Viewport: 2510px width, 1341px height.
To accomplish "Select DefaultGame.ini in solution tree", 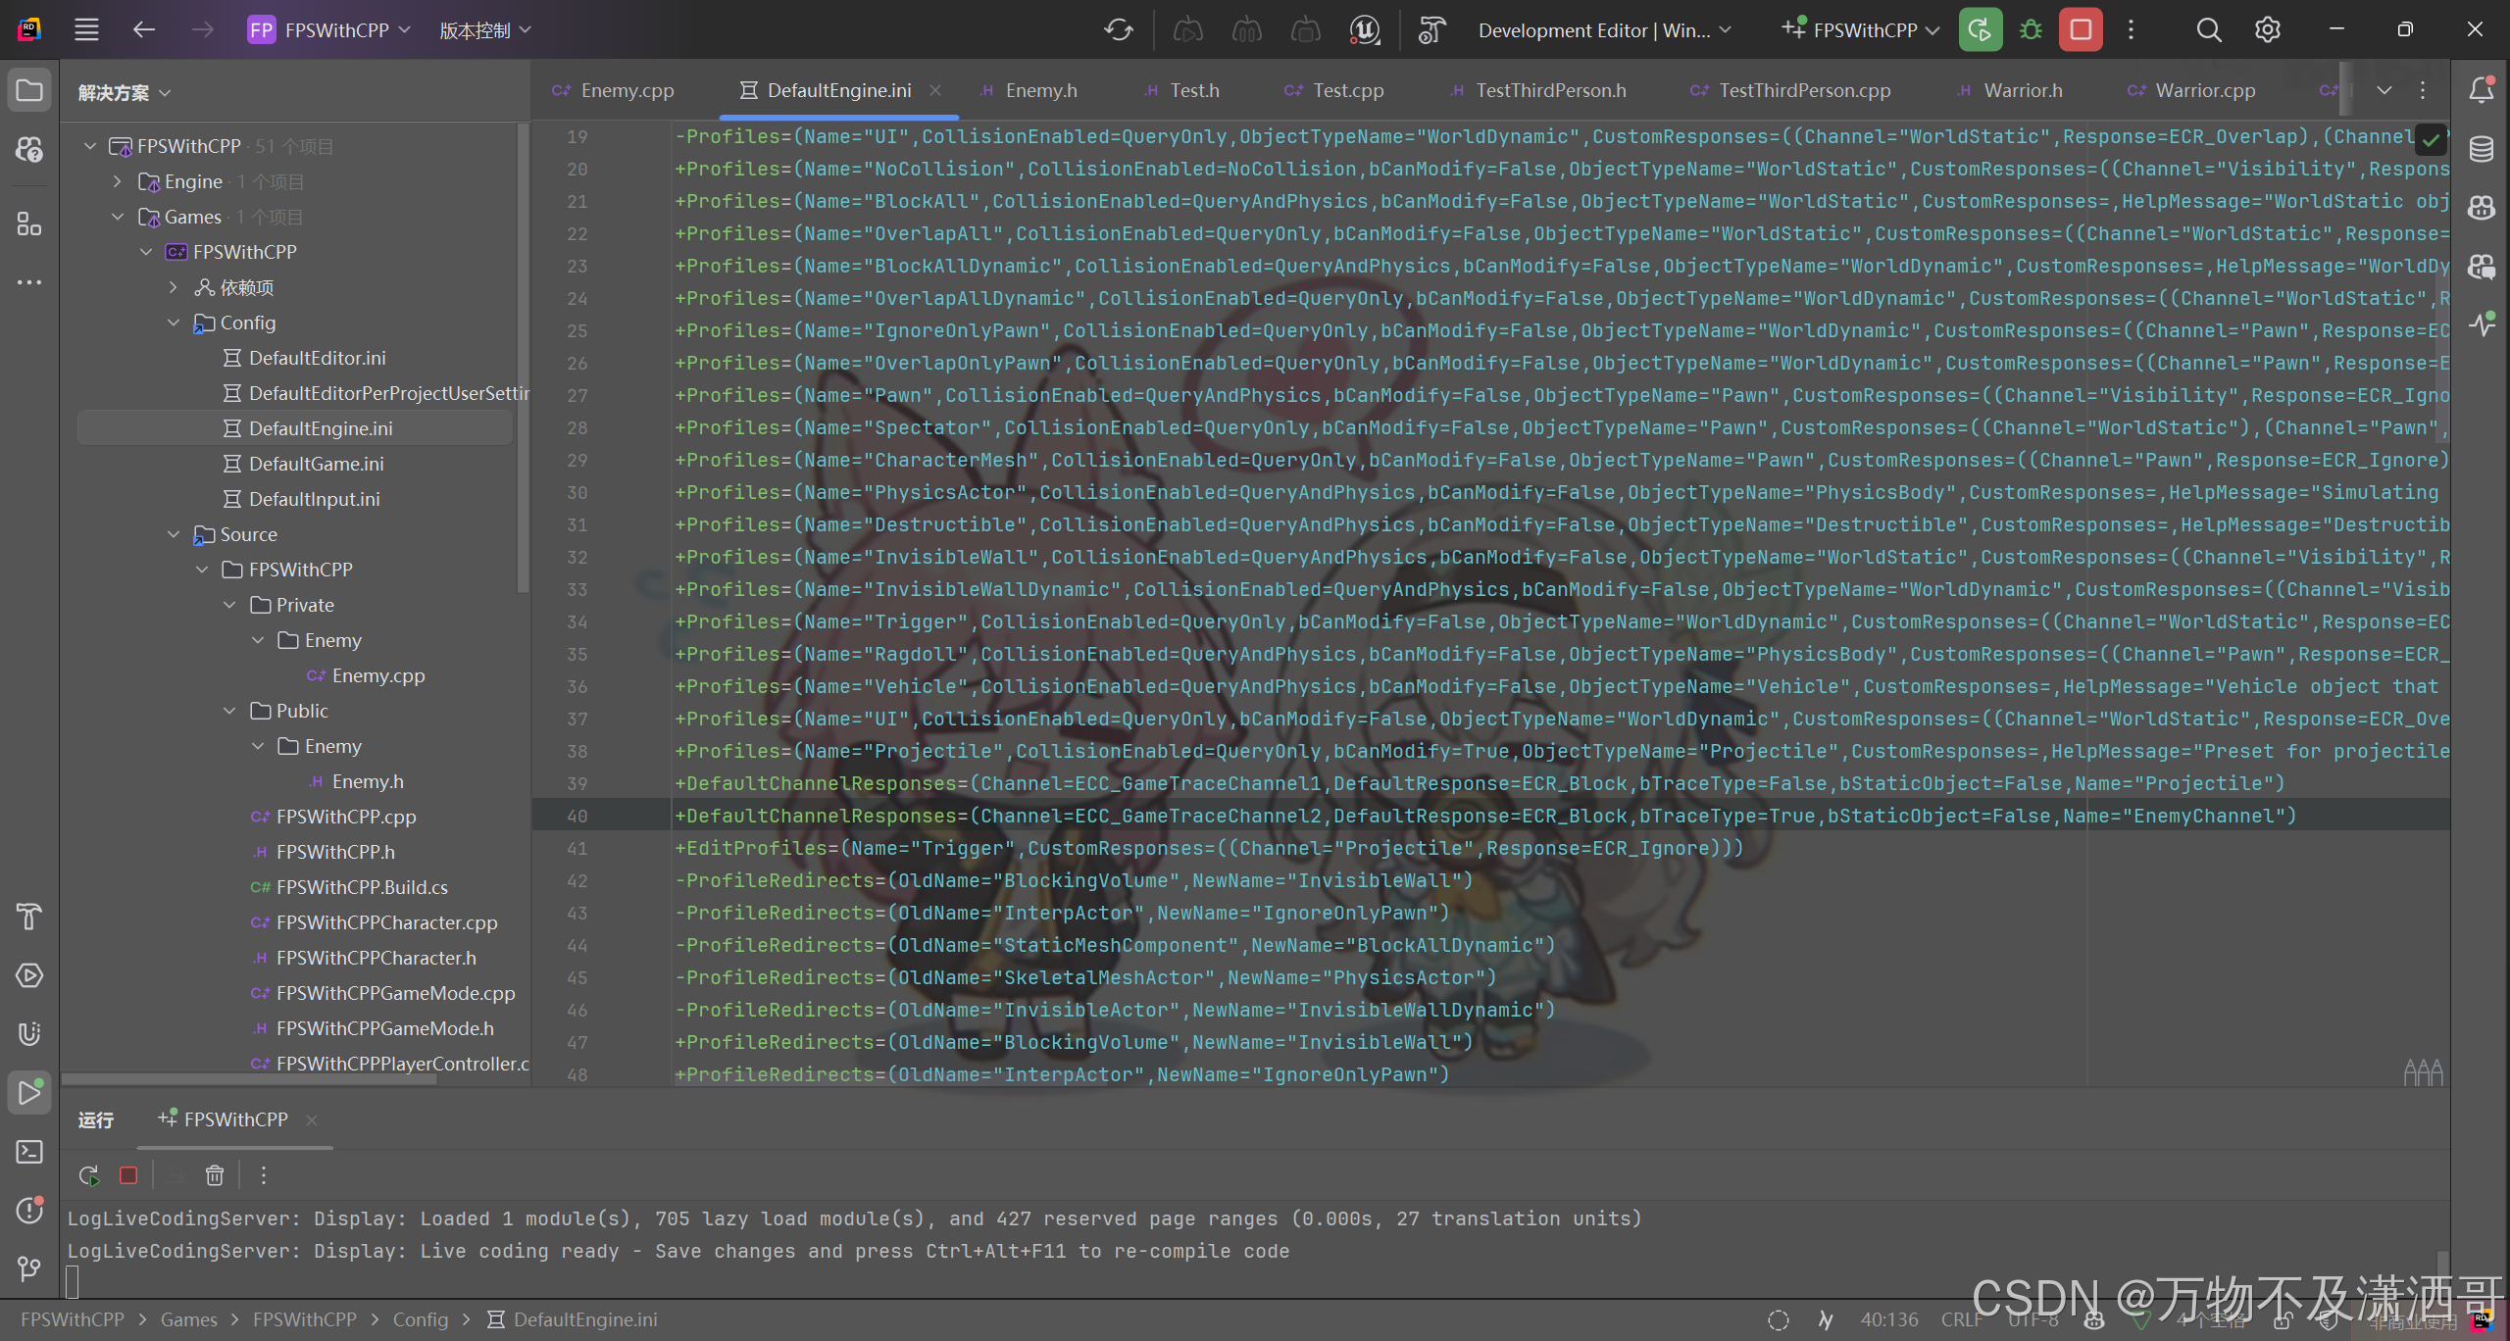I will tap(316, 464).
